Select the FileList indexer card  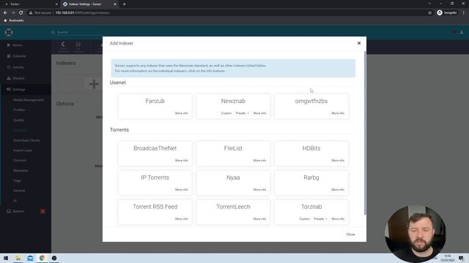point(233,153)
